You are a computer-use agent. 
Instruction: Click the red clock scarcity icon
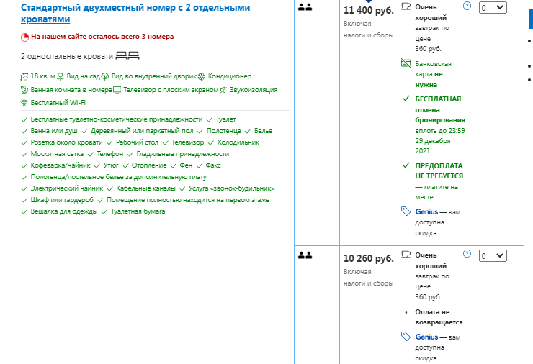[24, 37]
